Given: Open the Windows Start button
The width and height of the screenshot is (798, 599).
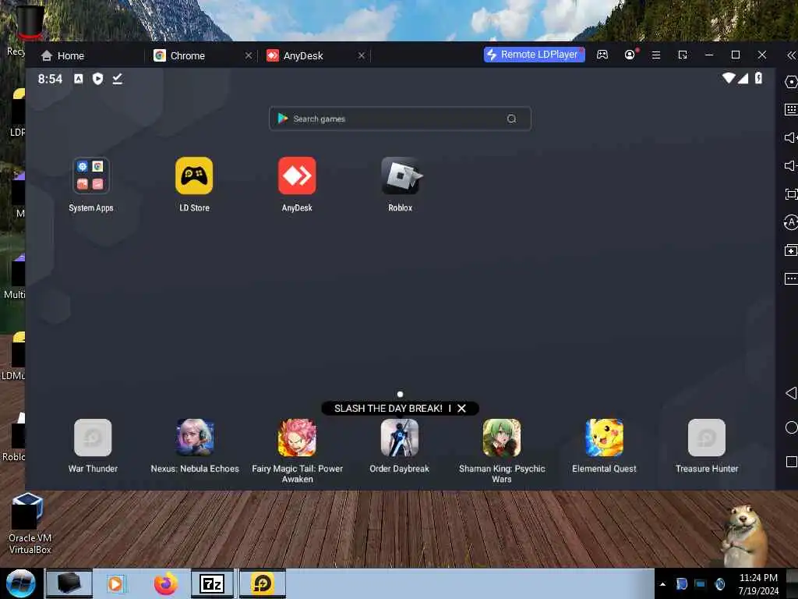Looking at the screenshot, I should pyautogui.click(x=20, y=583).
